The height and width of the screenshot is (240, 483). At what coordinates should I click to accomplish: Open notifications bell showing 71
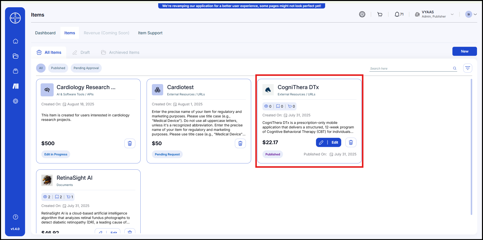399,14
